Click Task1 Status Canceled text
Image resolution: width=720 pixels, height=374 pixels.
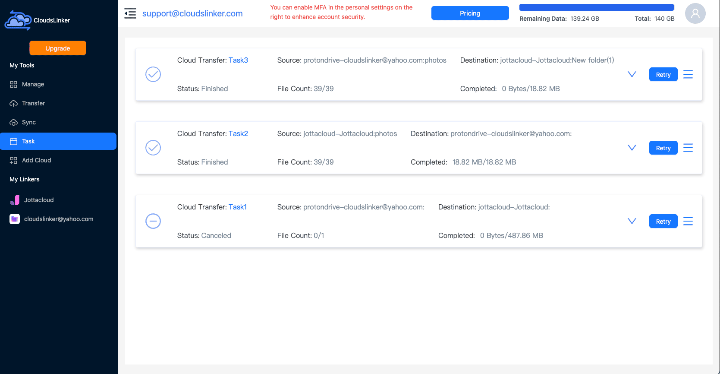(204, 235)
